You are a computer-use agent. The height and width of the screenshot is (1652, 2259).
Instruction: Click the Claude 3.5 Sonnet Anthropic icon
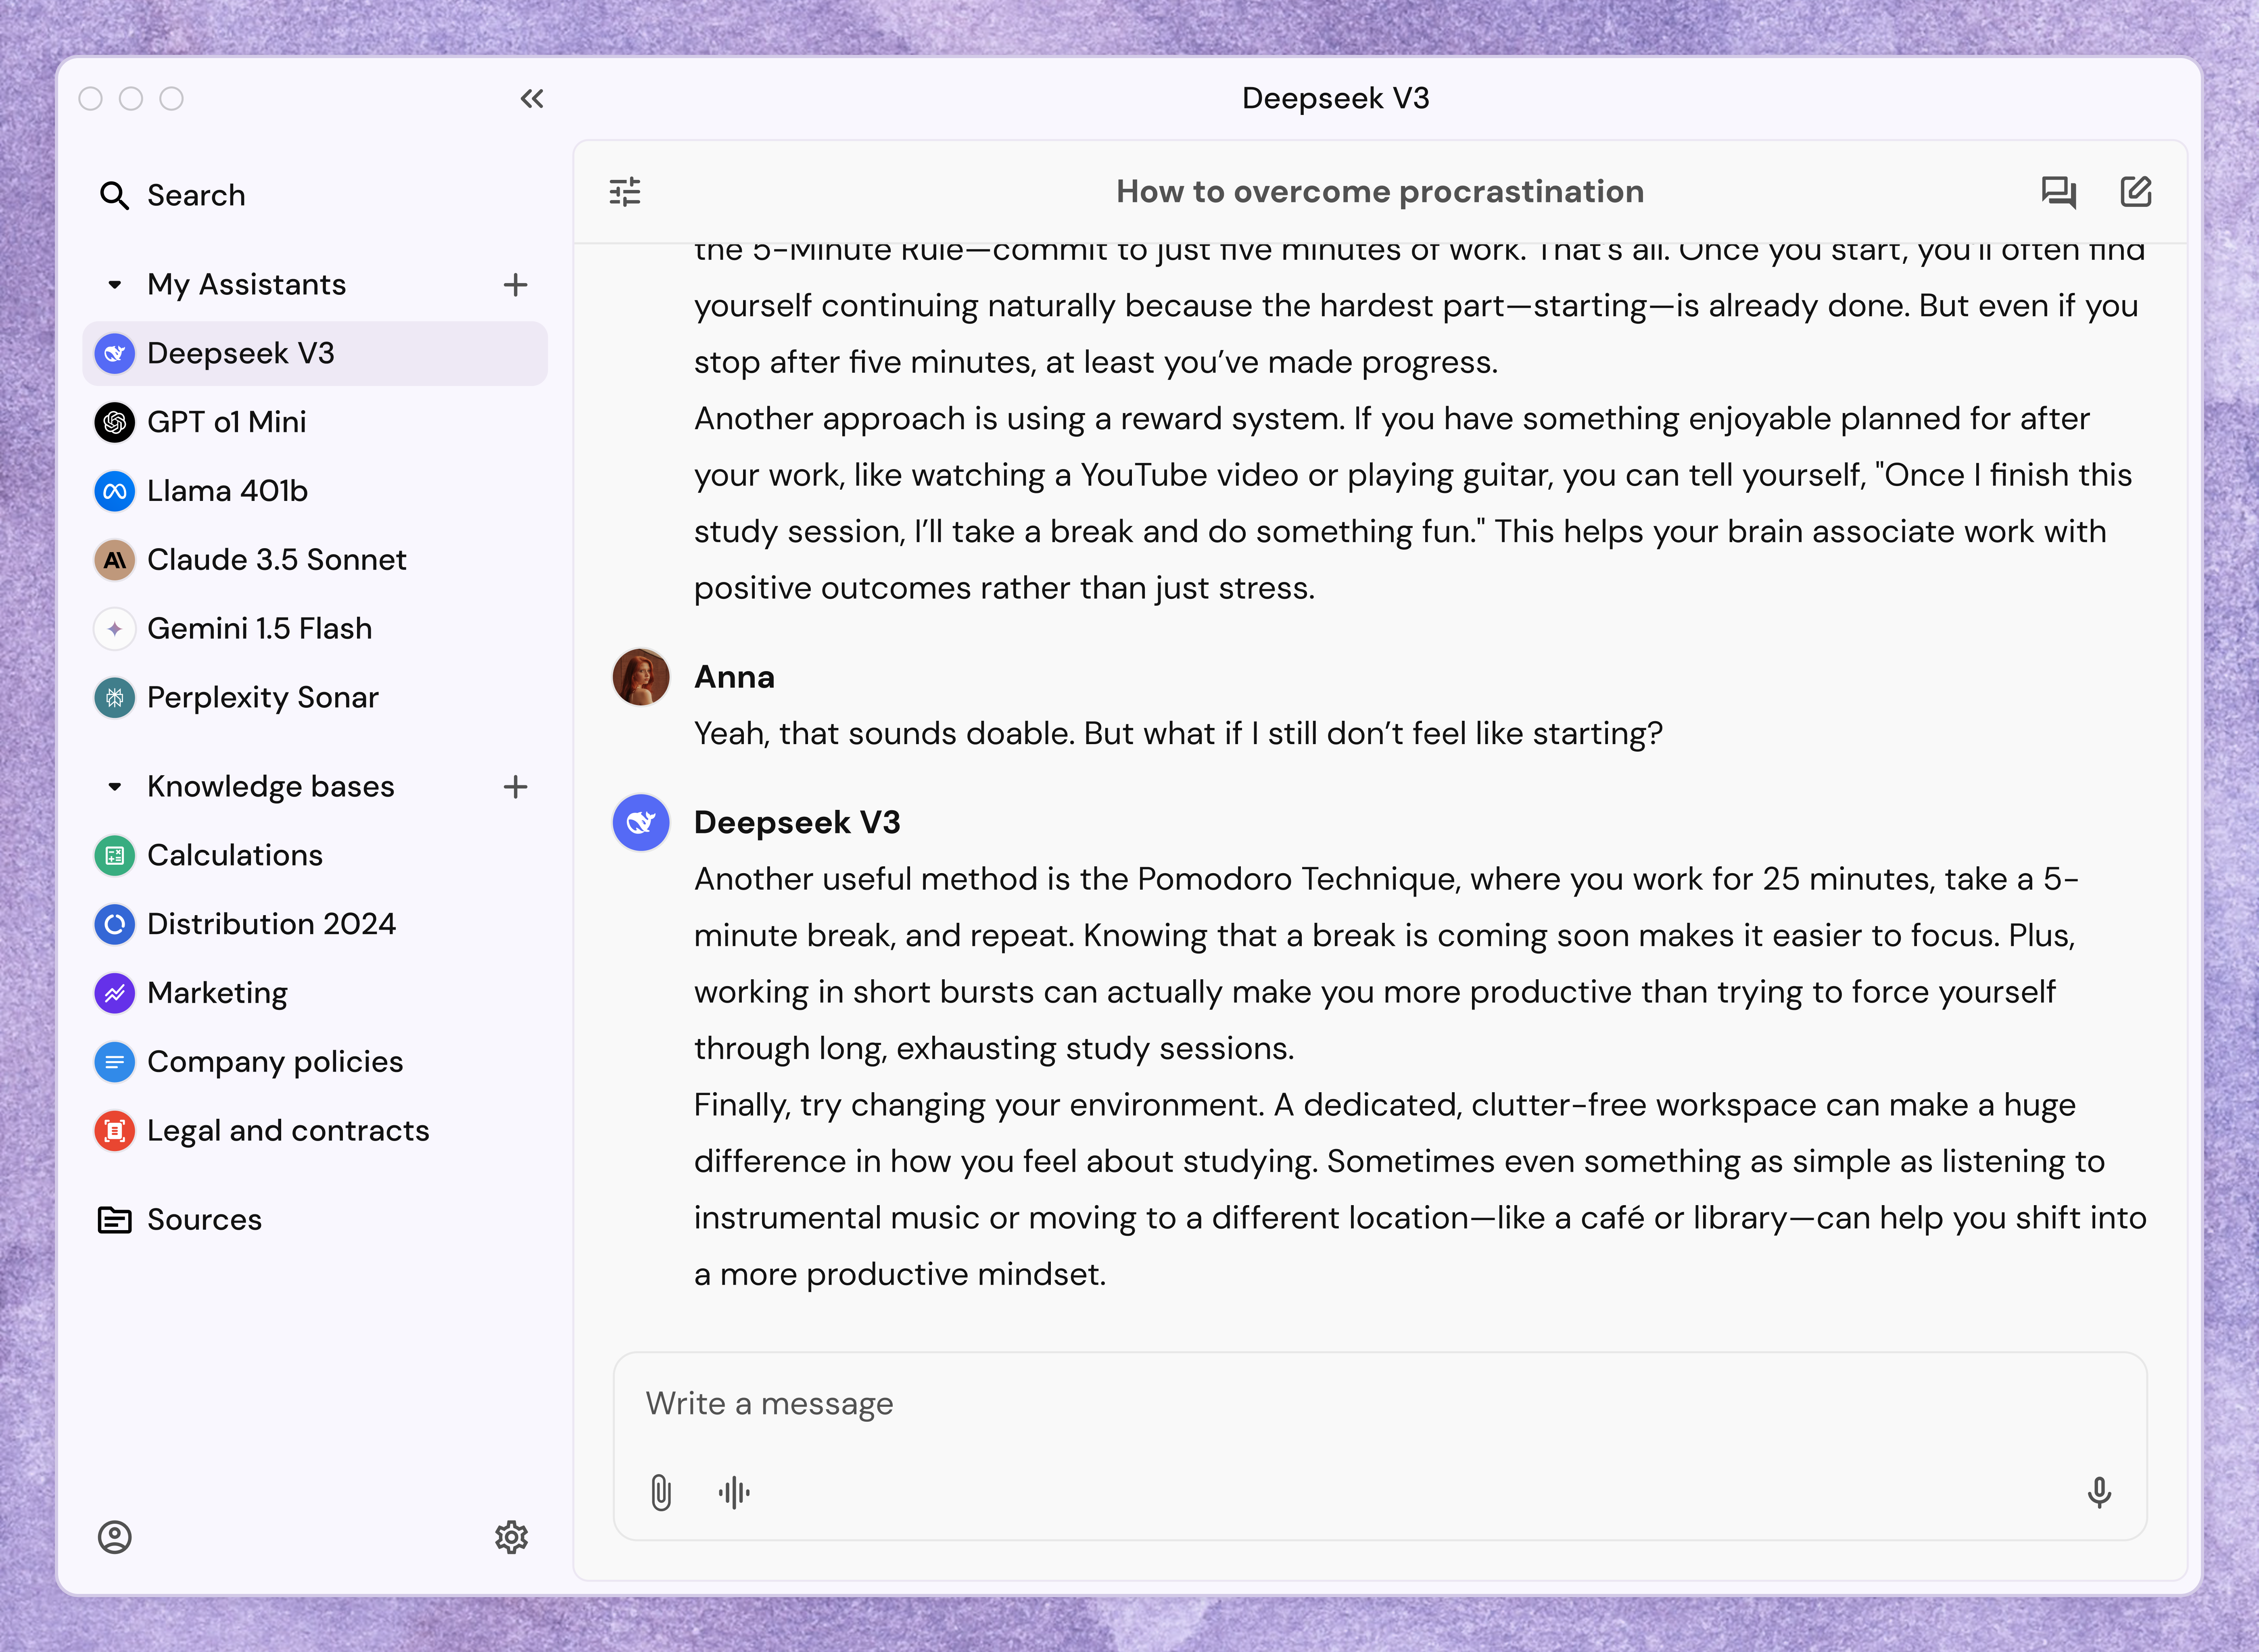(x=115, y=560)
